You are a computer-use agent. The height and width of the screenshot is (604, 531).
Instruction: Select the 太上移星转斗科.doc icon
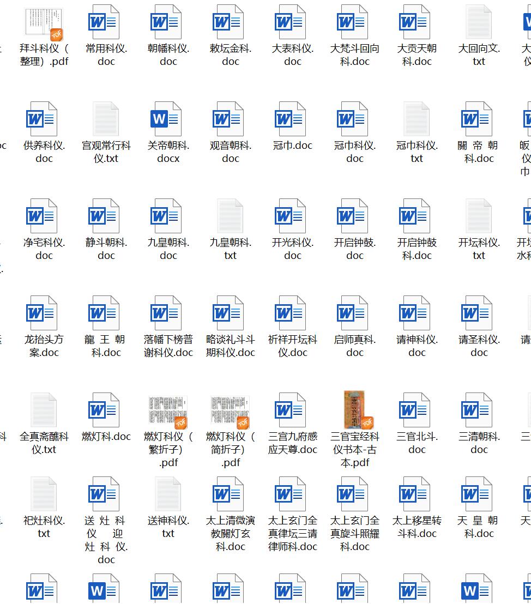pos(415,494)
